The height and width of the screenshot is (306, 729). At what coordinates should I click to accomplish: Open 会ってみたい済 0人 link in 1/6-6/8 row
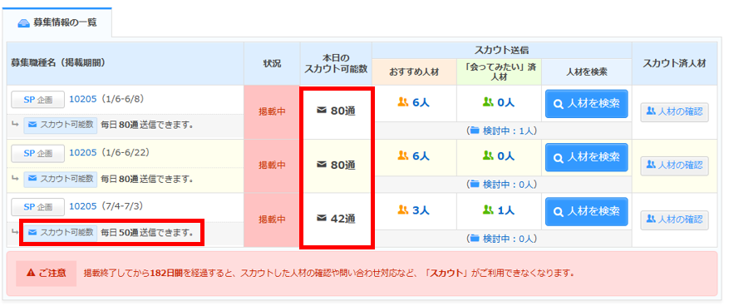coord(499,103)
